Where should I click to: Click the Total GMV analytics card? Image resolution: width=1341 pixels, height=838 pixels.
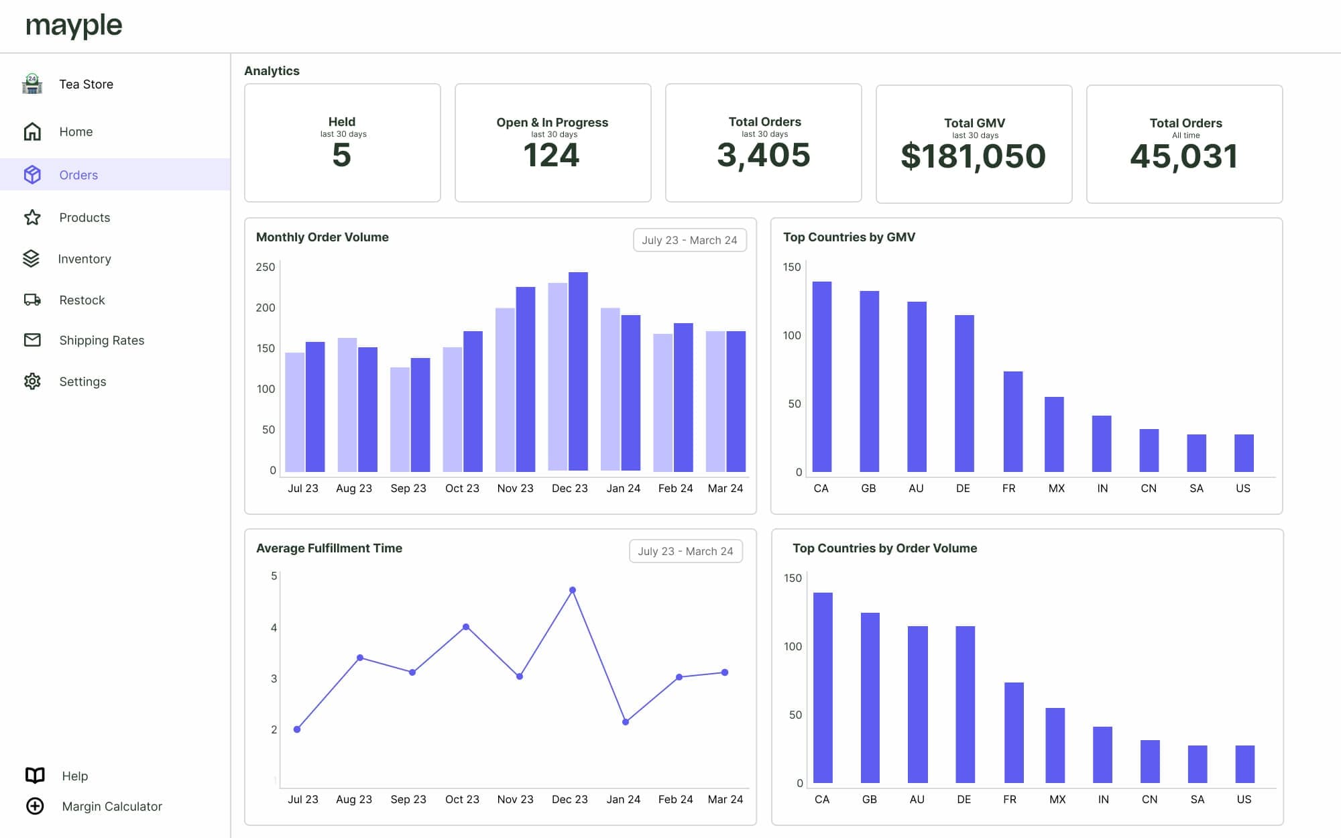974,143
